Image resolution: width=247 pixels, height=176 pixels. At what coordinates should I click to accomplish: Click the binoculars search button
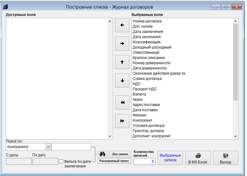tap(103, 154)
